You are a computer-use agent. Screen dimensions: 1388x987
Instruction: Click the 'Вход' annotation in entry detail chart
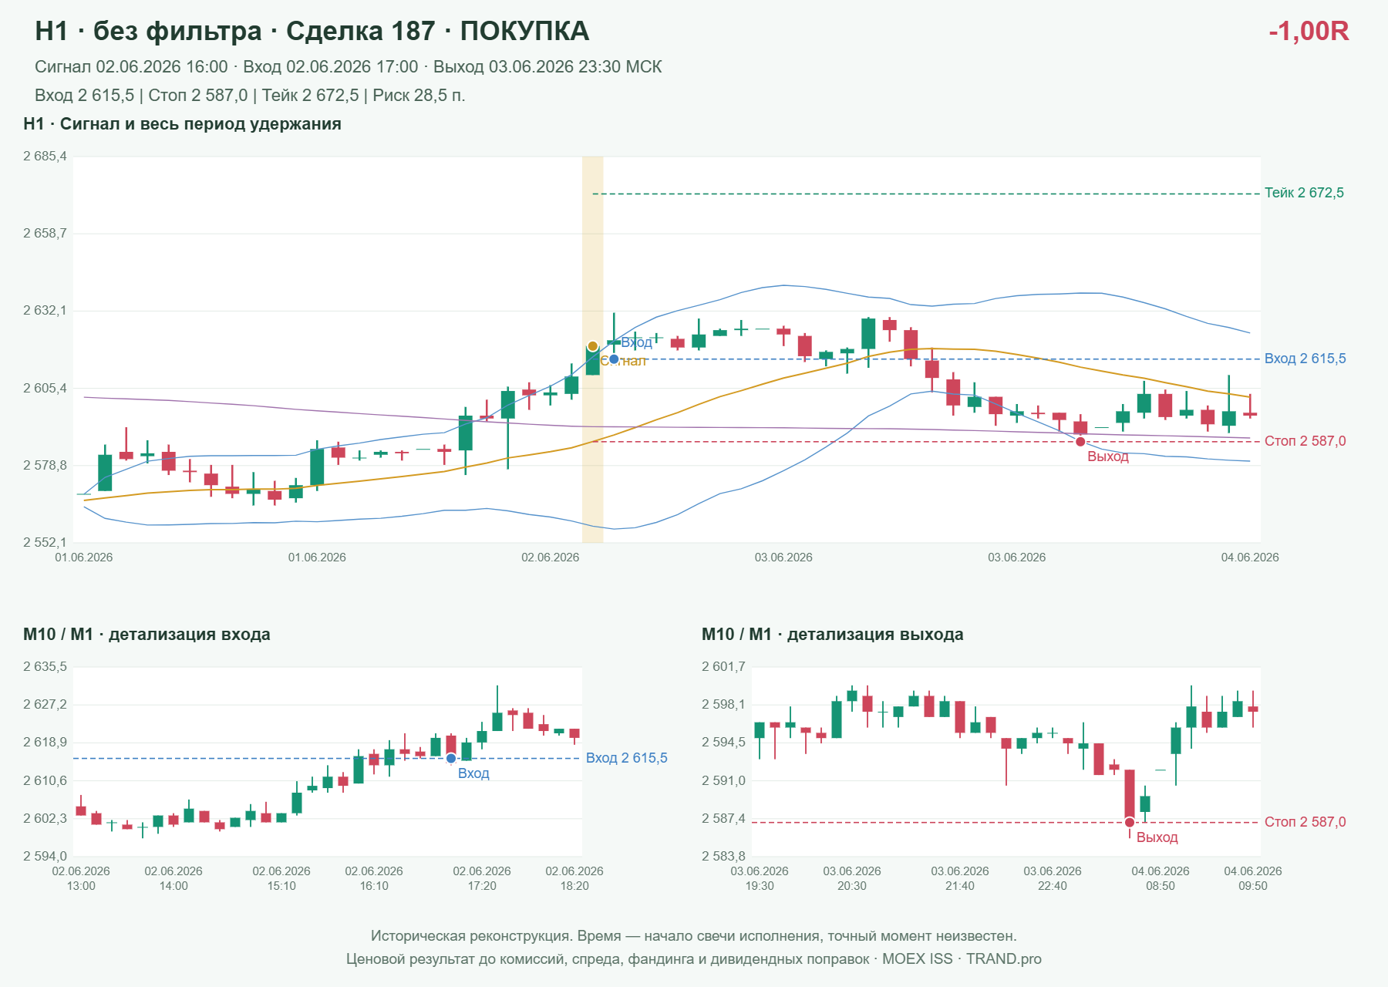tap(473, 773)
